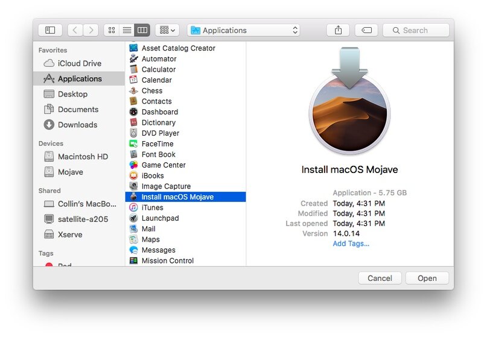487x337 pixels.
Task: Click the Image Capture app icon
Action: click(133, 186)
